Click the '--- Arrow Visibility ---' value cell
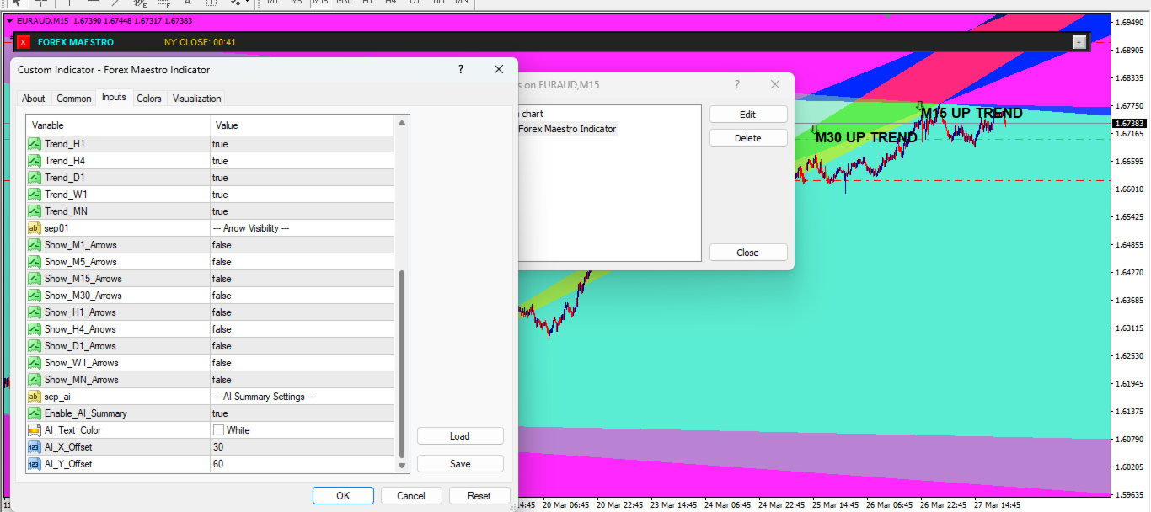Viewport: 1151px width, 512px height. [302, 228]
